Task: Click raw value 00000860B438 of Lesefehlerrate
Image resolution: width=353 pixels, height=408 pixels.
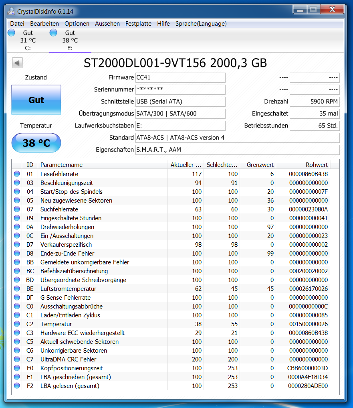Action: tap(308, 174)
